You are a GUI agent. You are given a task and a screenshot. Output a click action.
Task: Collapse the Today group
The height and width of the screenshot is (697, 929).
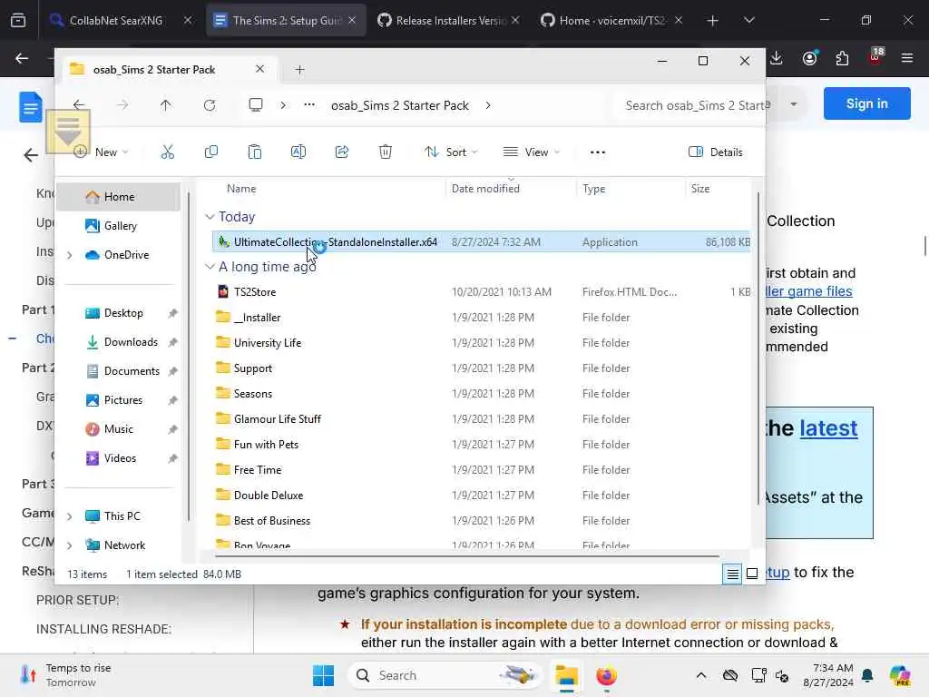pyautogui.click(x=210, y=217)
